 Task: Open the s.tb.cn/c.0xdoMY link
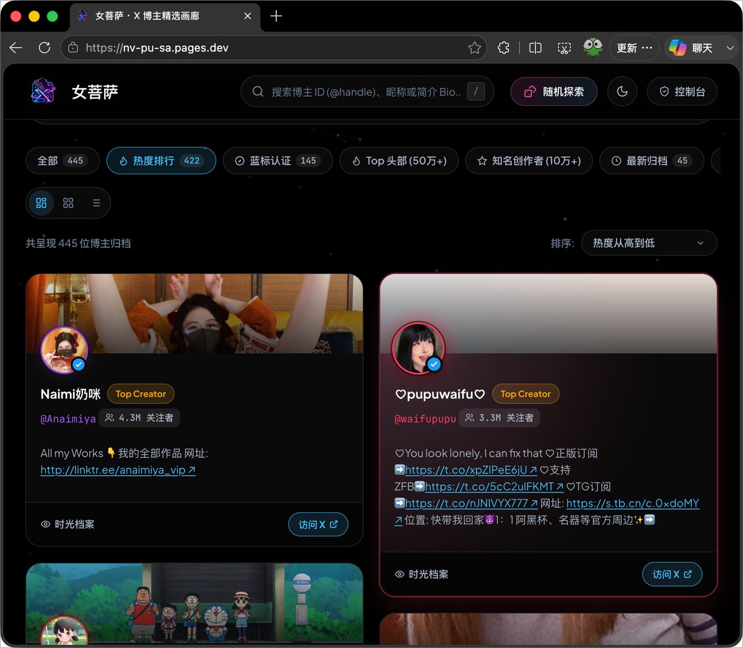(633, 504)
